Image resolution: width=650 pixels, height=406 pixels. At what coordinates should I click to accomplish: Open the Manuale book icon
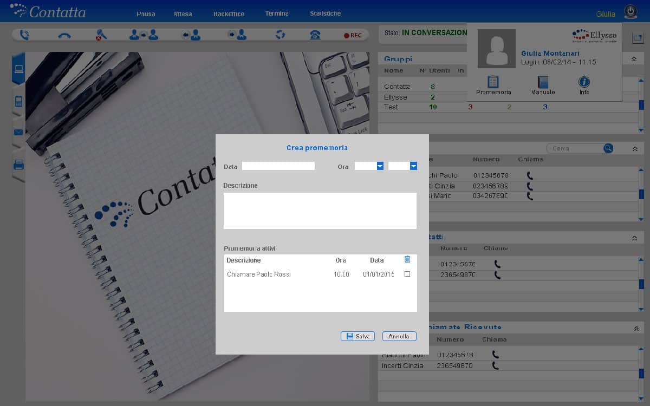click(543, 82)
